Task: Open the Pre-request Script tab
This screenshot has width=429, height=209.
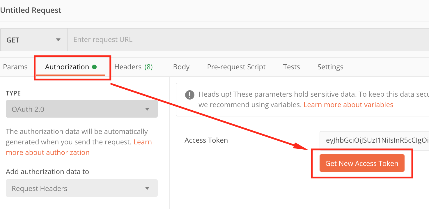Action: 236,67
